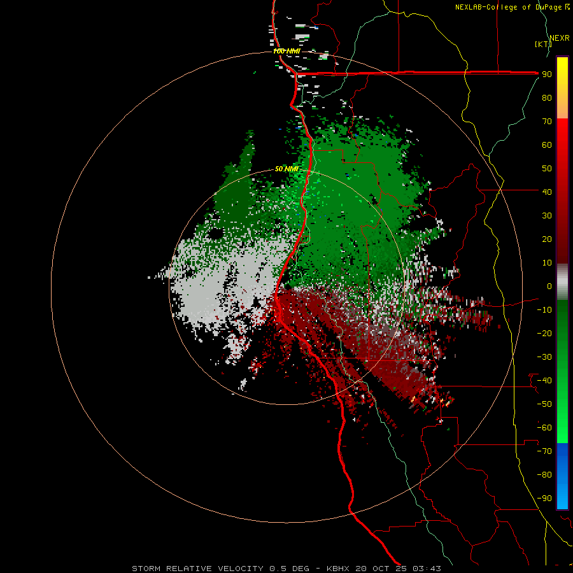Click the NEXR label above color bar
573x573 pixels.
(560, 38)
